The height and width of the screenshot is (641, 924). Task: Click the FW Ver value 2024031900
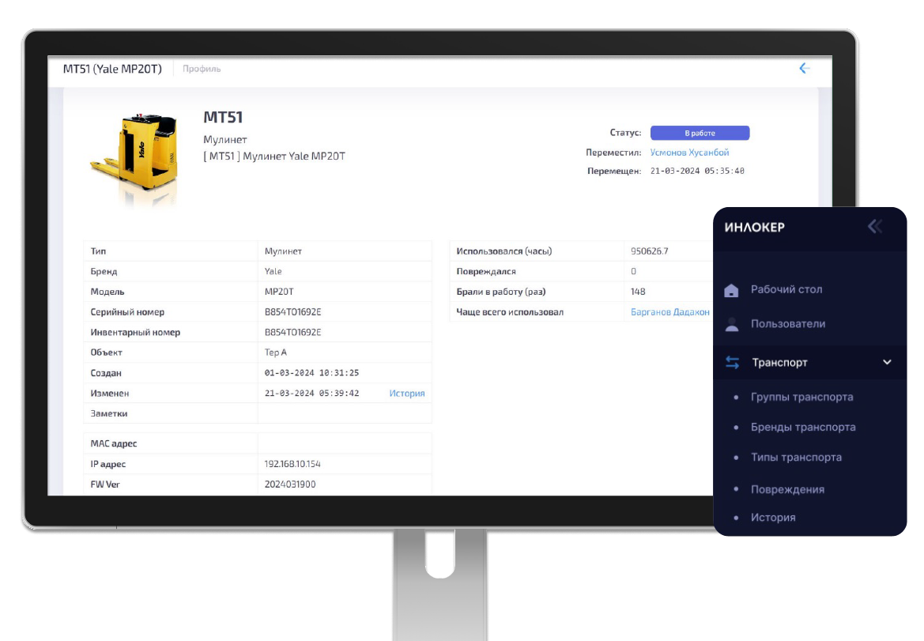pyautogui.click(x=290, y=485)
